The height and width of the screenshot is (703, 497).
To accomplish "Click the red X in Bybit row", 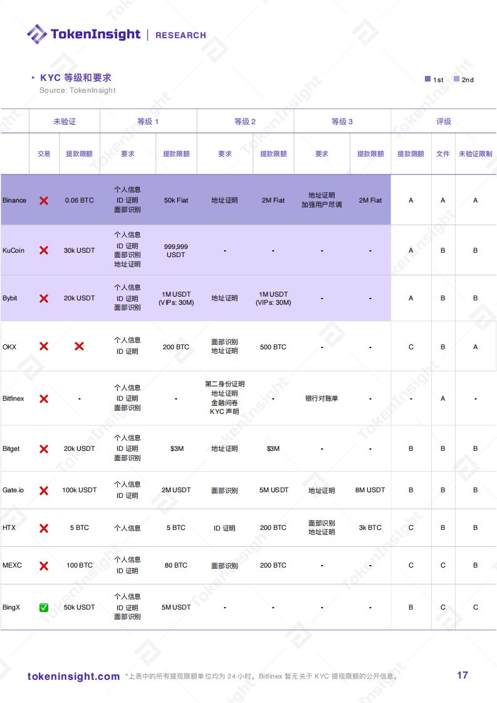I will (44, 298).
